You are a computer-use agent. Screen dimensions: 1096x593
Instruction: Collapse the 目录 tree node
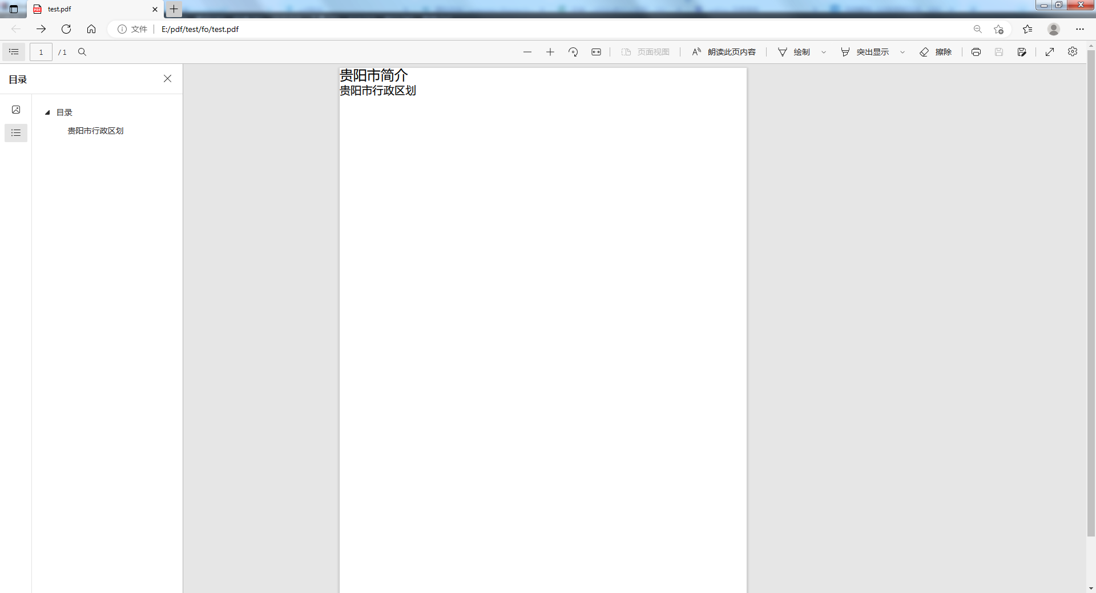(x=47, y=112)
